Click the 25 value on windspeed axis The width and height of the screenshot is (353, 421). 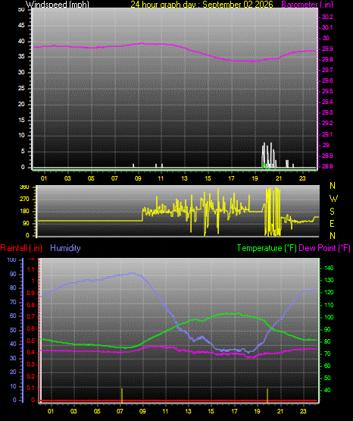(x=21, y=88)
